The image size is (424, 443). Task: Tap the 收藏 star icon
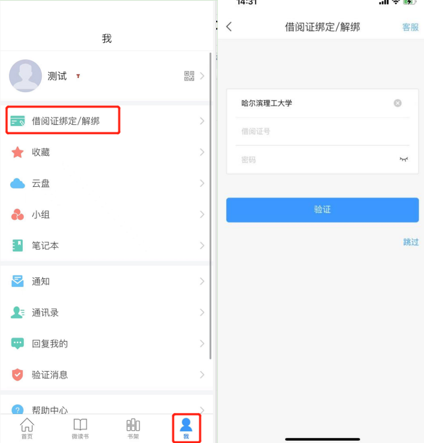click(x=17, y=152)
